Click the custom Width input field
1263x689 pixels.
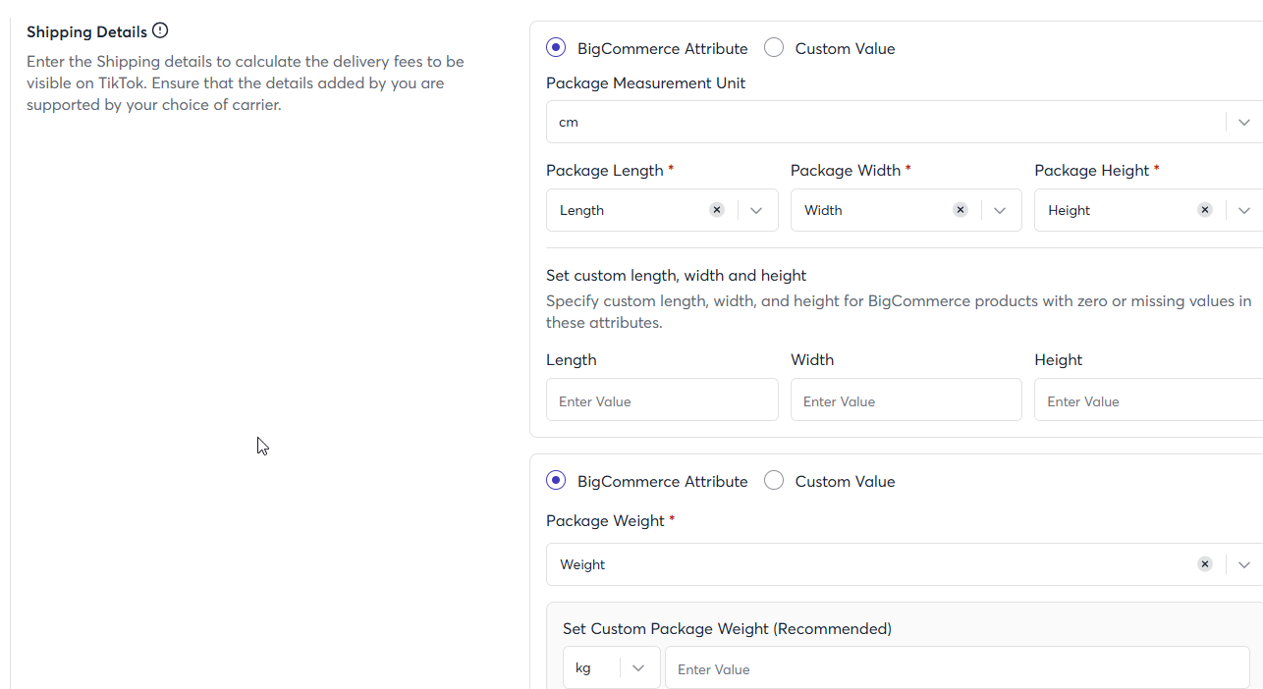[906, 400]
